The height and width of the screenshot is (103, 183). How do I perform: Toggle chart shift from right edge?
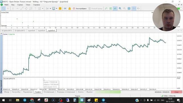point(138,8)
